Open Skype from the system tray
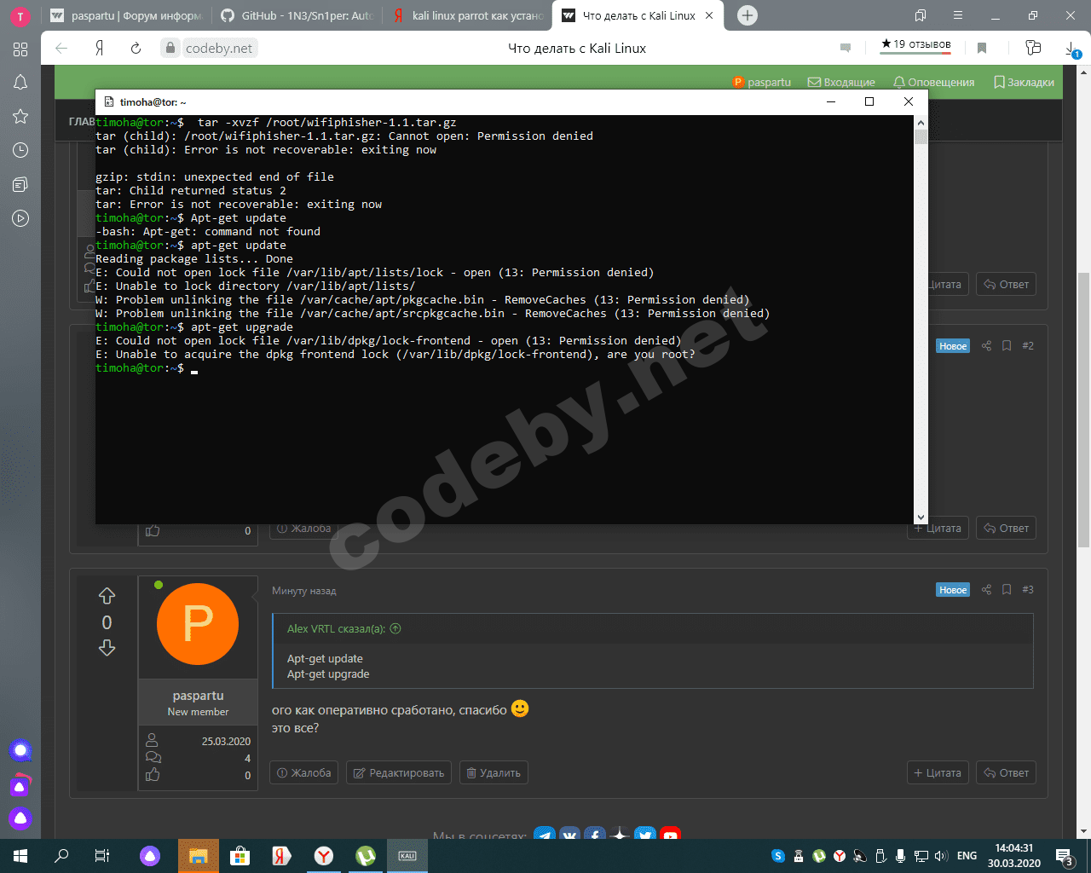The height and width of the screenshot is (873, 1091). 777,856
